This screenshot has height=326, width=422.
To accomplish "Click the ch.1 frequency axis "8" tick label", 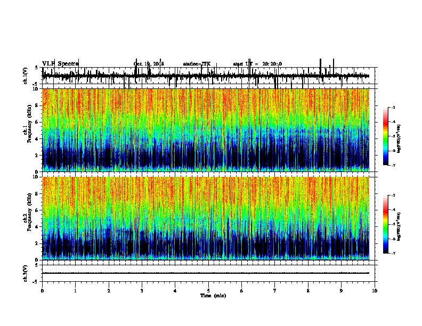I will coord(38,105).
